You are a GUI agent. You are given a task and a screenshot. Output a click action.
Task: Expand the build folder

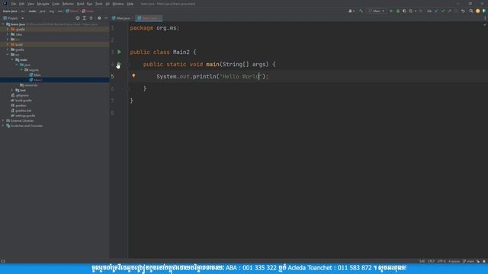tap(8, 44)
